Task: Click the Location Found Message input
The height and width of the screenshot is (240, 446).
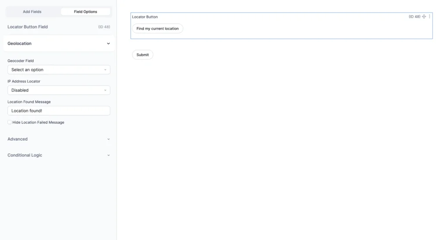Action: point(59,111)
